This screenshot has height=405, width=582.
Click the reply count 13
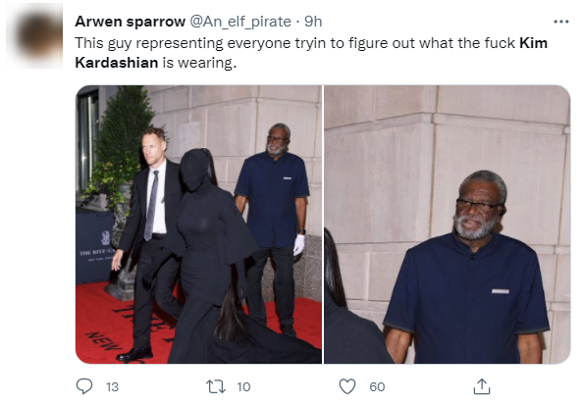click(112, 386)
